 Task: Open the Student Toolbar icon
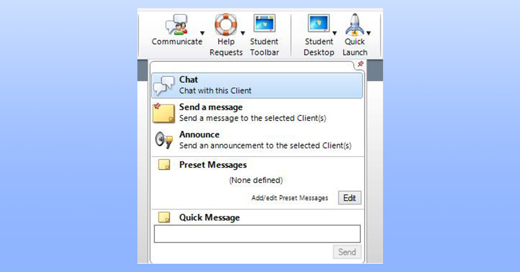[264, 25]
